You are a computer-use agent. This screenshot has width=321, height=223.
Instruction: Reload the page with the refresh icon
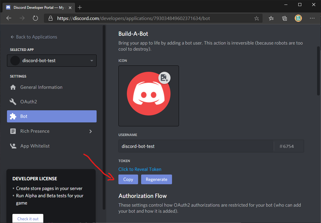pos(35,18)
